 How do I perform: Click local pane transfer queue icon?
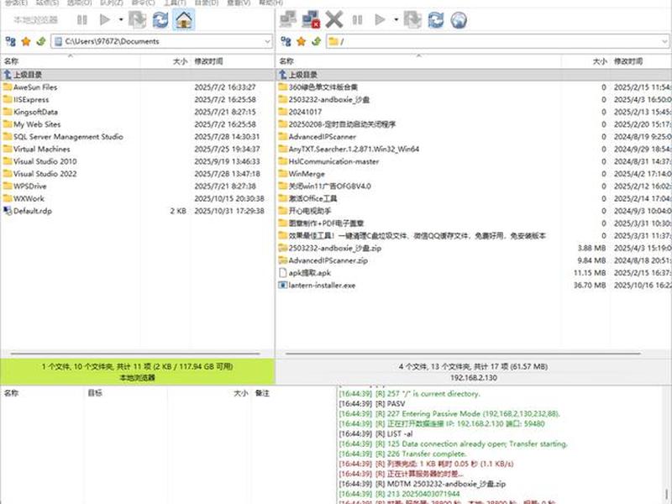point(137,19)
